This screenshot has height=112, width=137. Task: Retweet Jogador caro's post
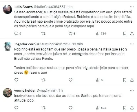tap(43, 80)
